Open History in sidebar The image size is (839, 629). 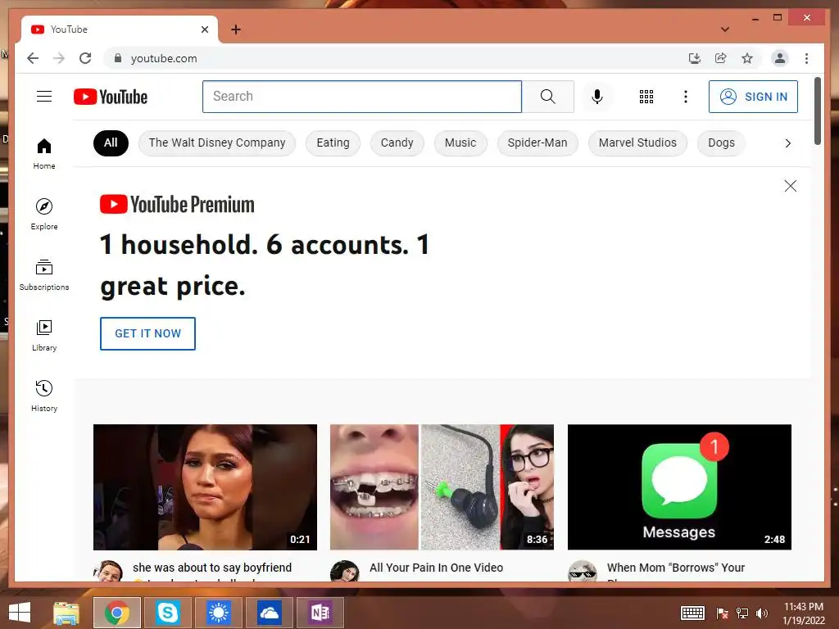tap(44, 396)
